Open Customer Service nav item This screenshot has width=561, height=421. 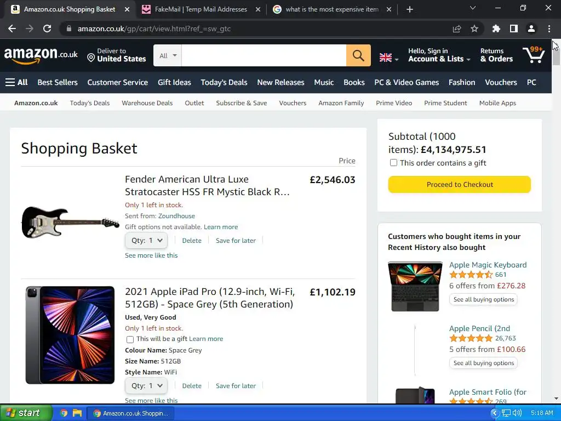(117, 82)
